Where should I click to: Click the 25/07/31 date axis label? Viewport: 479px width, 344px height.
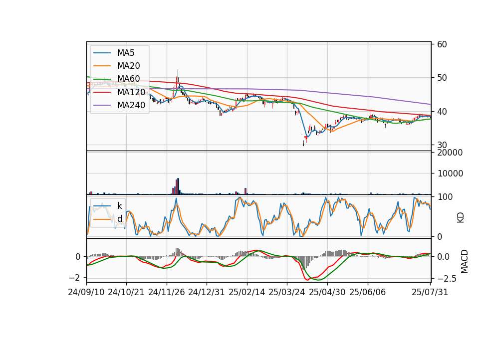[430, 292]
